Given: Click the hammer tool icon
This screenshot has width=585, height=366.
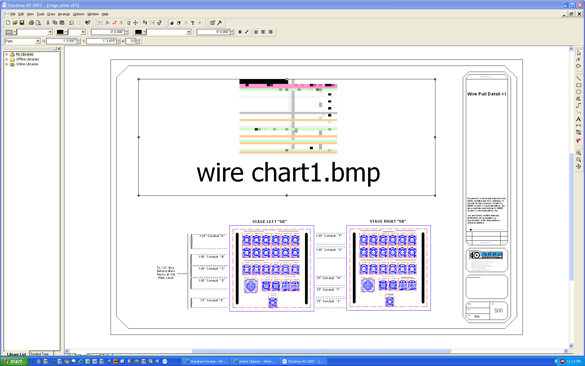Looking at the screenshot, I should point(219,23).
